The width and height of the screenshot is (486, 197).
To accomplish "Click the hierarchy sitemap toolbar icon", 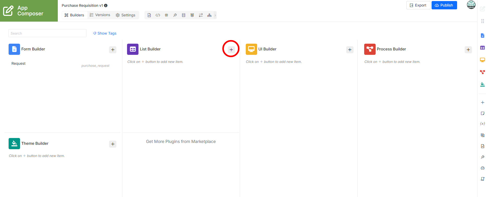I will (x=209, y=15).
